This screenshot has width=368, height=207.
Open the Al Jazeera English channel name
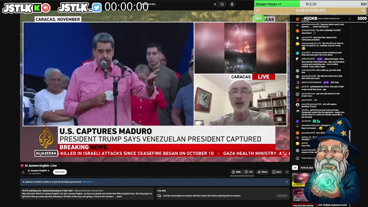(x=37, y=170)
